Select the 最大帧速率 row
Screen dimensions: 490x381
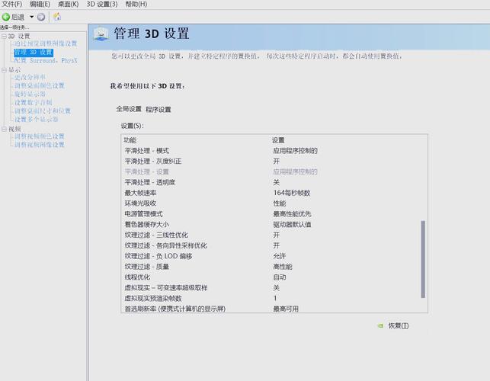point(271,193)
